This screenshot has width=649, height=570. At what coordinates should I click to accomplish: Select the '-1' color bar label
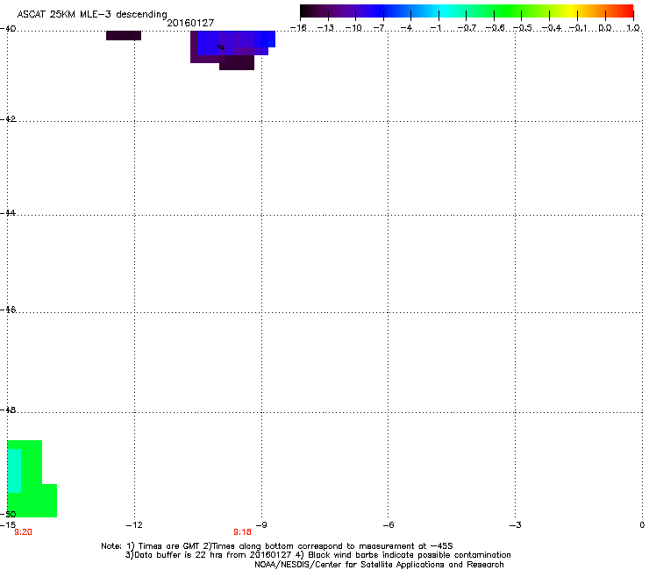tap(435, 28)
